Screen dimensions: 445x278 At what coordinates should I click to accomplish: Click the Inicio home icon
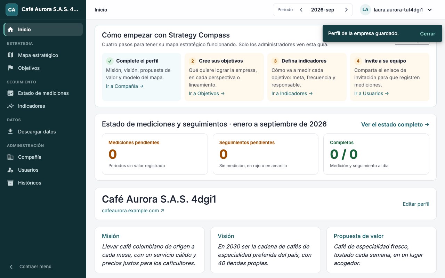click(10, 30)
